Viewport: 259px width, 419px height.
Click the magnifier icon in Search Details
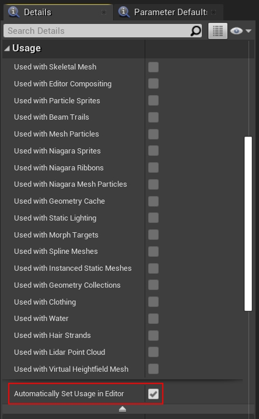click(x=196, y=31)
